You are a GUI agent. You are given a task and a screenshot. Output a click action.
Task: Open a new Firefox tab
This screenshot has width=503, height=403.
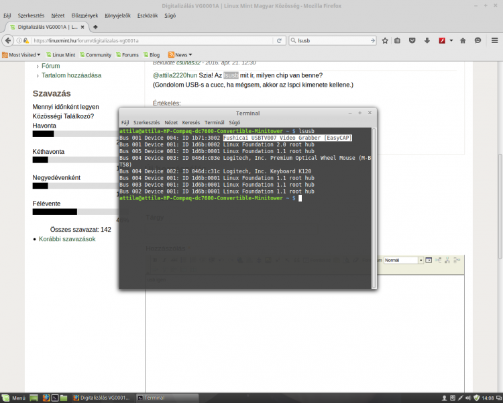pyautogui.click(x=95, y=27)
